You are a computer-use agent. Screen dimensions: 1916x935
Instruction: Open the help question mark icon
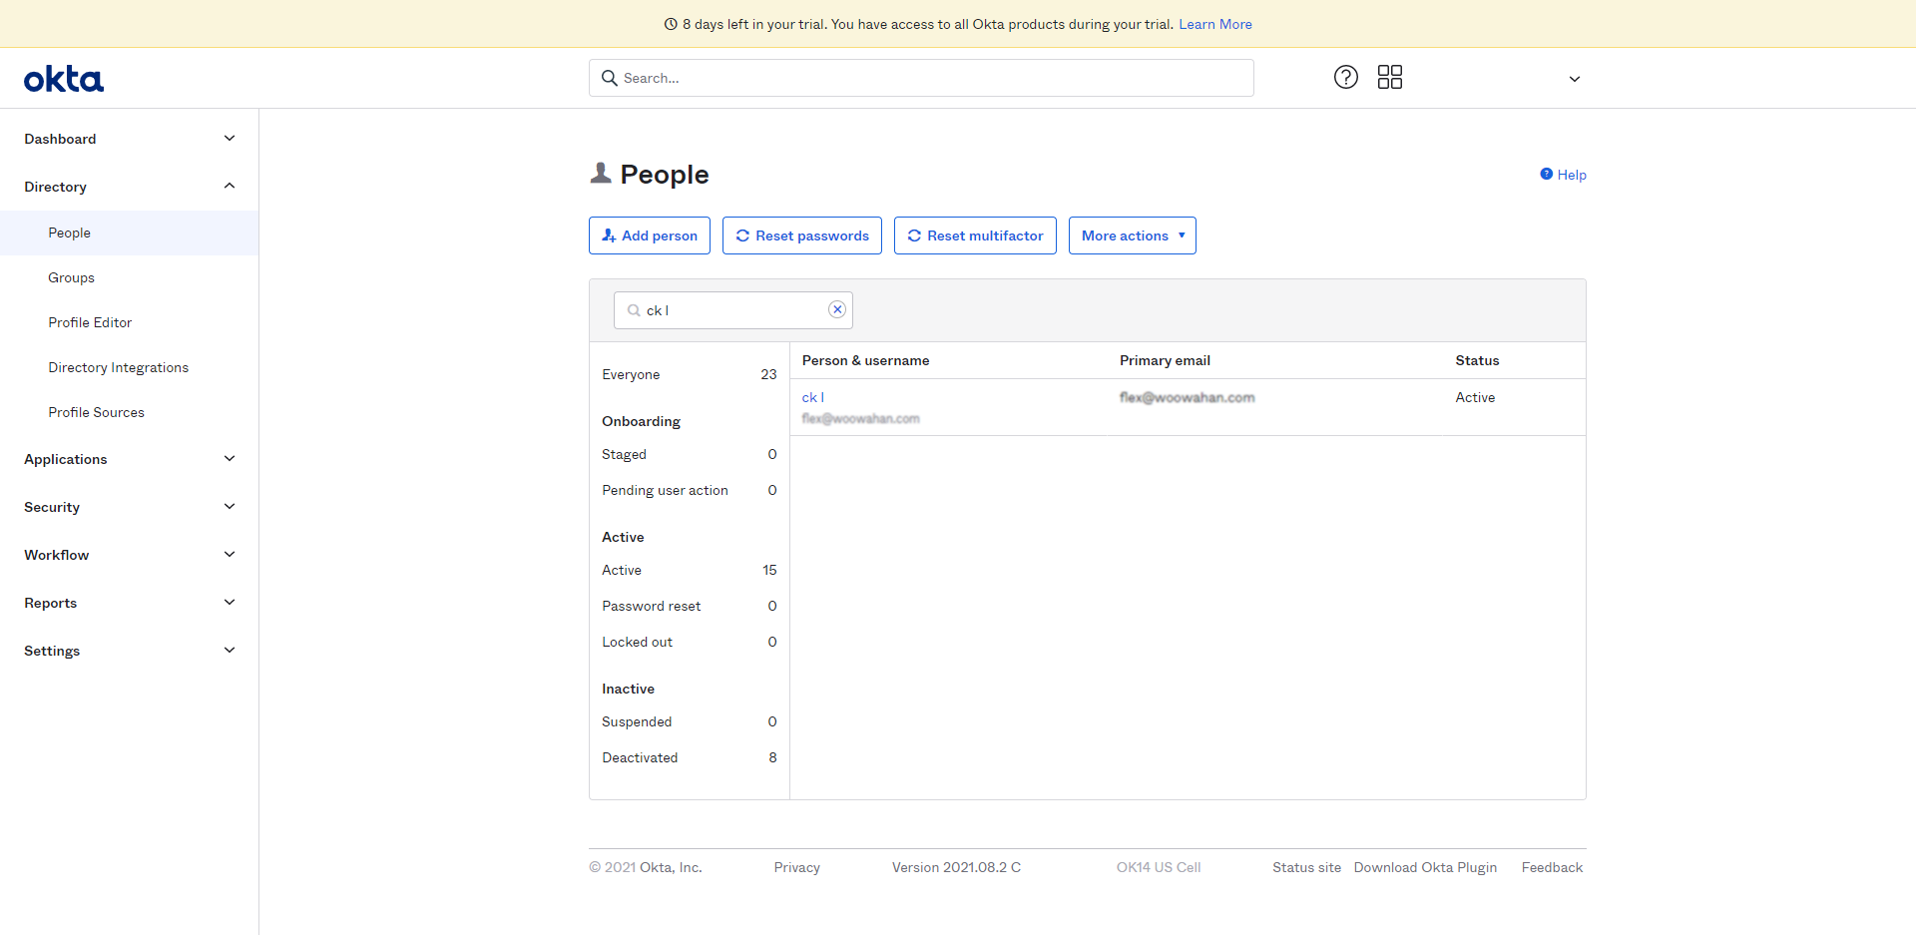(x=1346, y=77)
